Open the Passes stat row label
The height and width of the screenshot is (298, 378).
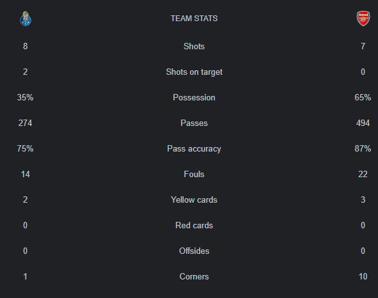click(x=194, y=123)
